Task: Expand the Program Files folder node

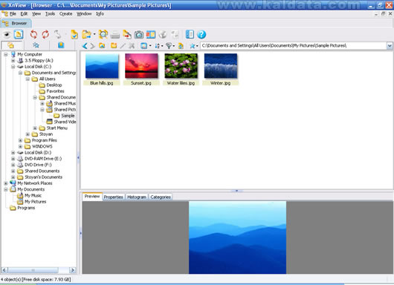Action: pos(20,140)
